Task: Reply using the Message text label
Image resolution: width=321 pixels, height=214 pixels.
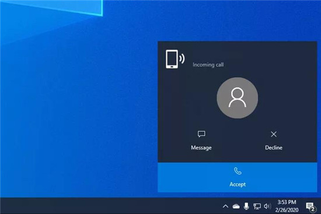Action: pyautogui.click(x=201, y=148)
